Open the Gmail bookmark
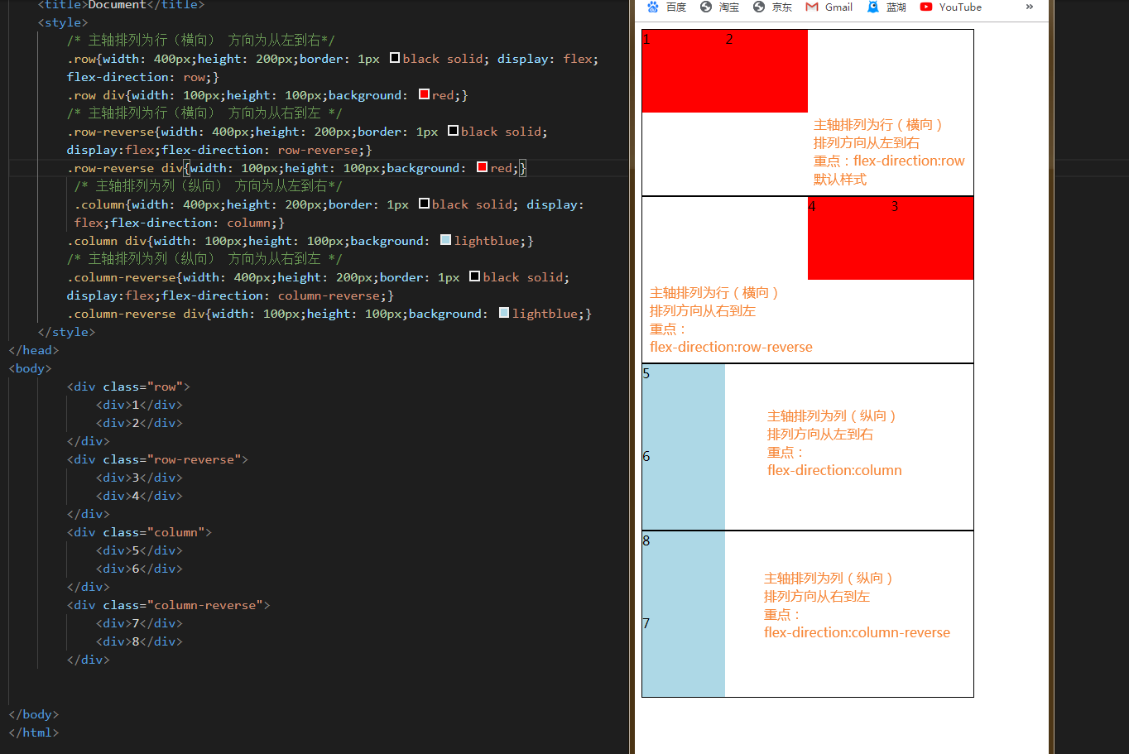The image size is (1129, 754). [x=829, y=7]
